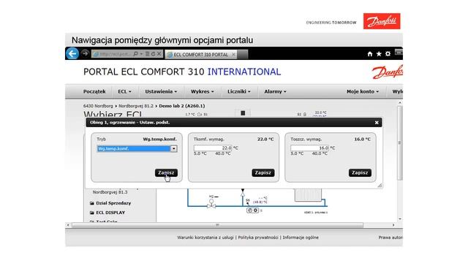The height and width of the screenshot is (263, 468).
Task: Click horizontal scrollbar right arrow
Action: click(x=393, y=225)
